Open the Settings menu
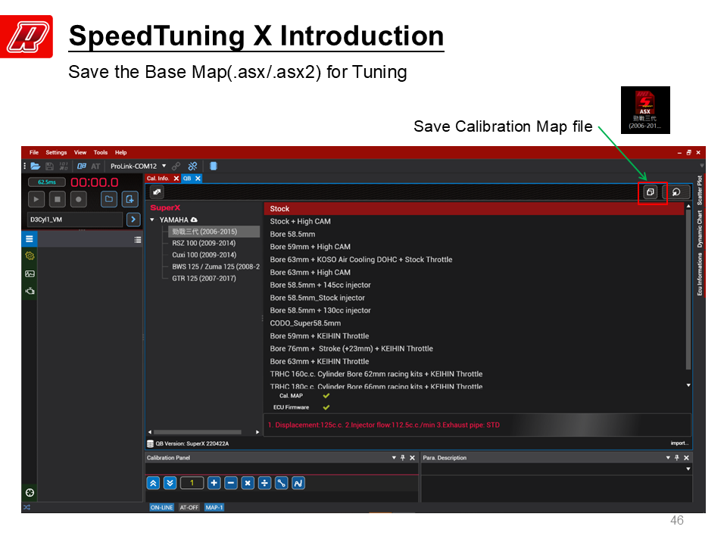 point(56,152)
